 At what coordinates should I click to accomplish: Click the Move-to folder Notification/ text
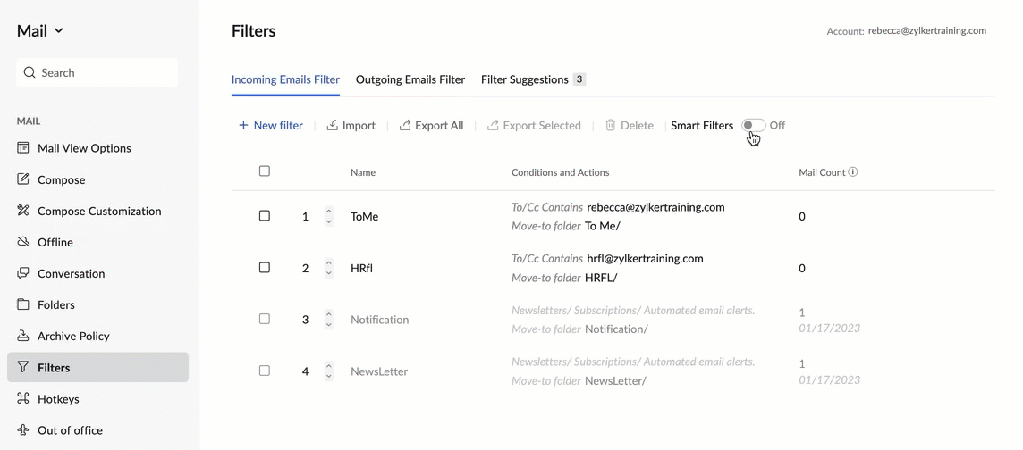[579, 329]
